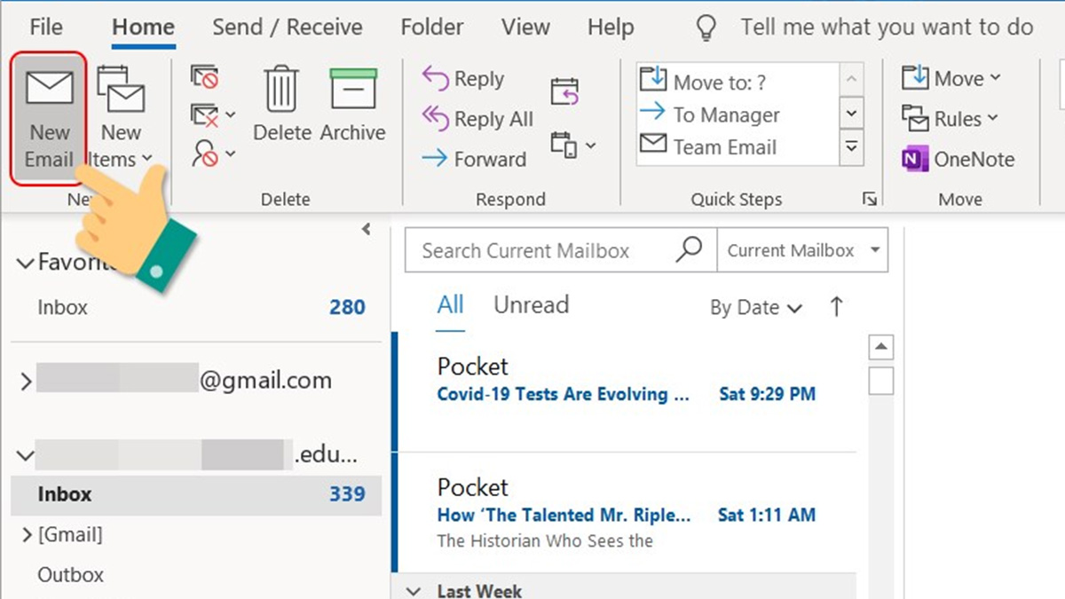Open the By Date sort dropdown
The height and width of the screenshot is (599, 1065).
pos(756,308)
